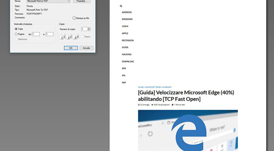Open the DOWNLOAD menu item
274x151 pixels.
point(128,62)
